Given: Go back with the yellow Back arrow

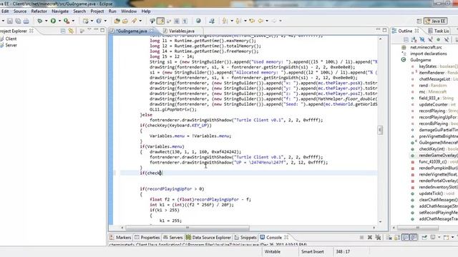Looking at the screenshot, I should click(260, 21).
